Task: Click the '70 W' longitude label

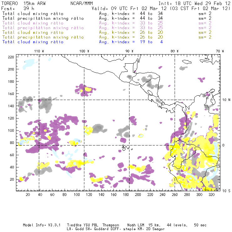Action: click(x=220, y=51)
